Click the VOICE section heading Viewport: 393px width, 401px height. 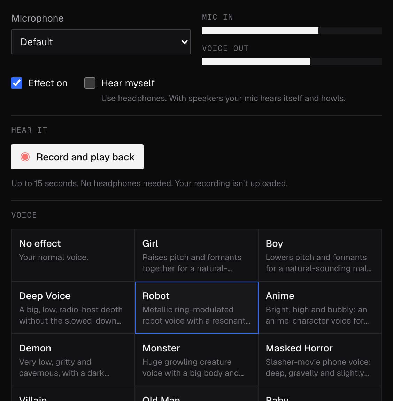point(24,215)
